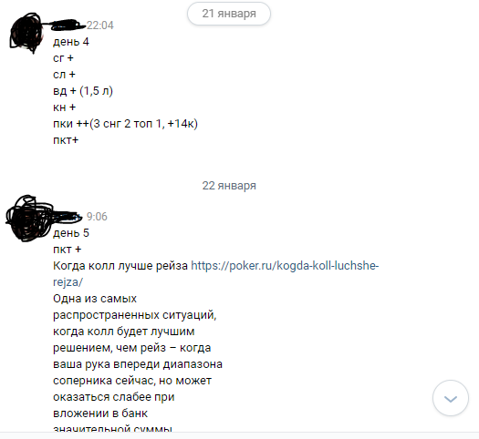
Task: Select the message line "день 4"
Action: tap(71, 42)
